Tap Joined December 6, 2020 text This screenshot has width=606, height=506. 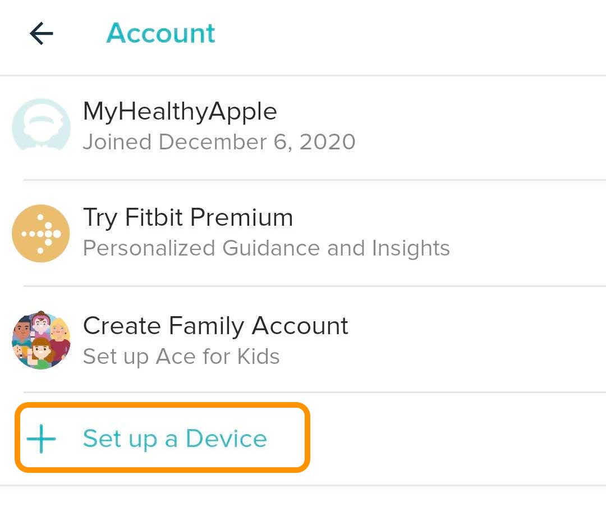[219, 142]
